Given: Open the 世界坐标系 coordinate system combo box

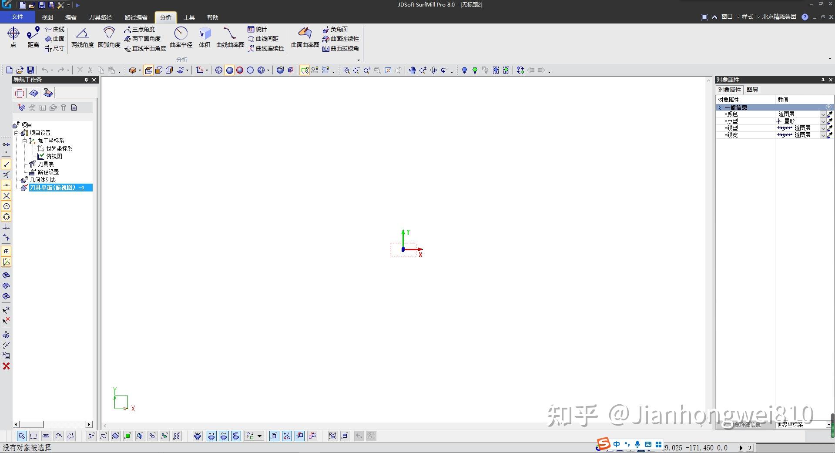Looking at the screenshot, I should [803, 425].
